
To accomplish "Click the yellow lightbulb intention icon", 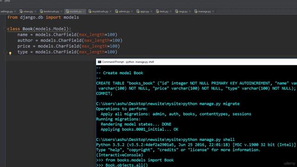I will pos(10,53).
